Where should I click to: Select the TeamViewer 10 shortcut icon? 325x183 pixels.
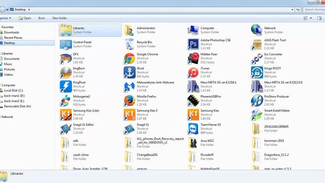pos(193,129)
